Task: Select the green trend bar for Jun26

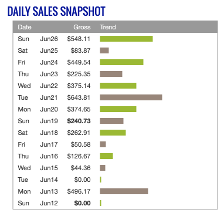Action: click(x=126, y=39)
